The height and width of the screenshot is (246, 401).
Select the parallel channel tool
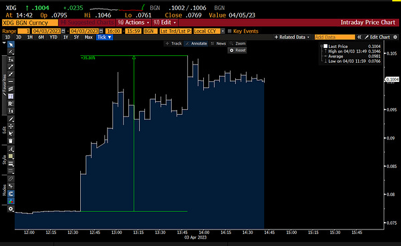click(x=11, y=89)
